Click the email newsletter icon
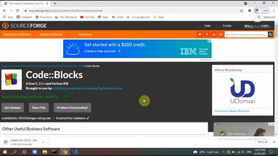This screenshot has height=156, width=278. [x=221, y=34]
